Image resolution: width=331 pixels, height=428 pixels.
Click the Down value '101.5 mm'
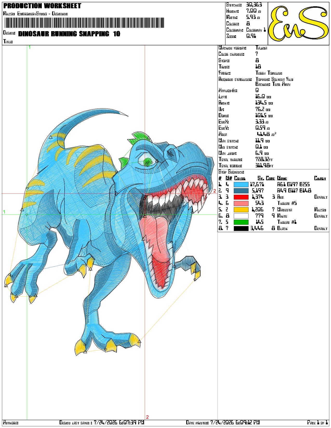point(264,115)
